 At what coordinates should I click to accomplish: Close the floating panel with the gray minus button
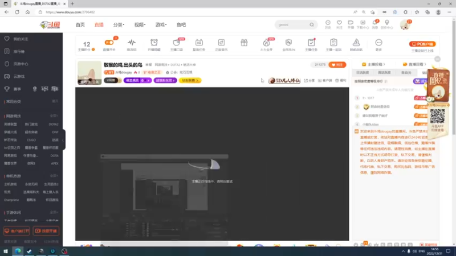(x=437, y=59)
